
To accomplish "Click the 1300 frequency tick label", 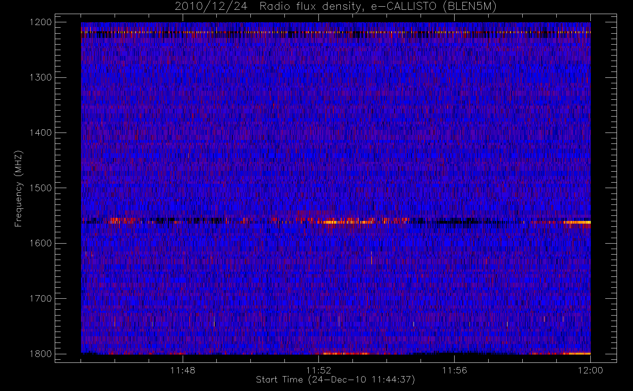I will tap(41, 77).
